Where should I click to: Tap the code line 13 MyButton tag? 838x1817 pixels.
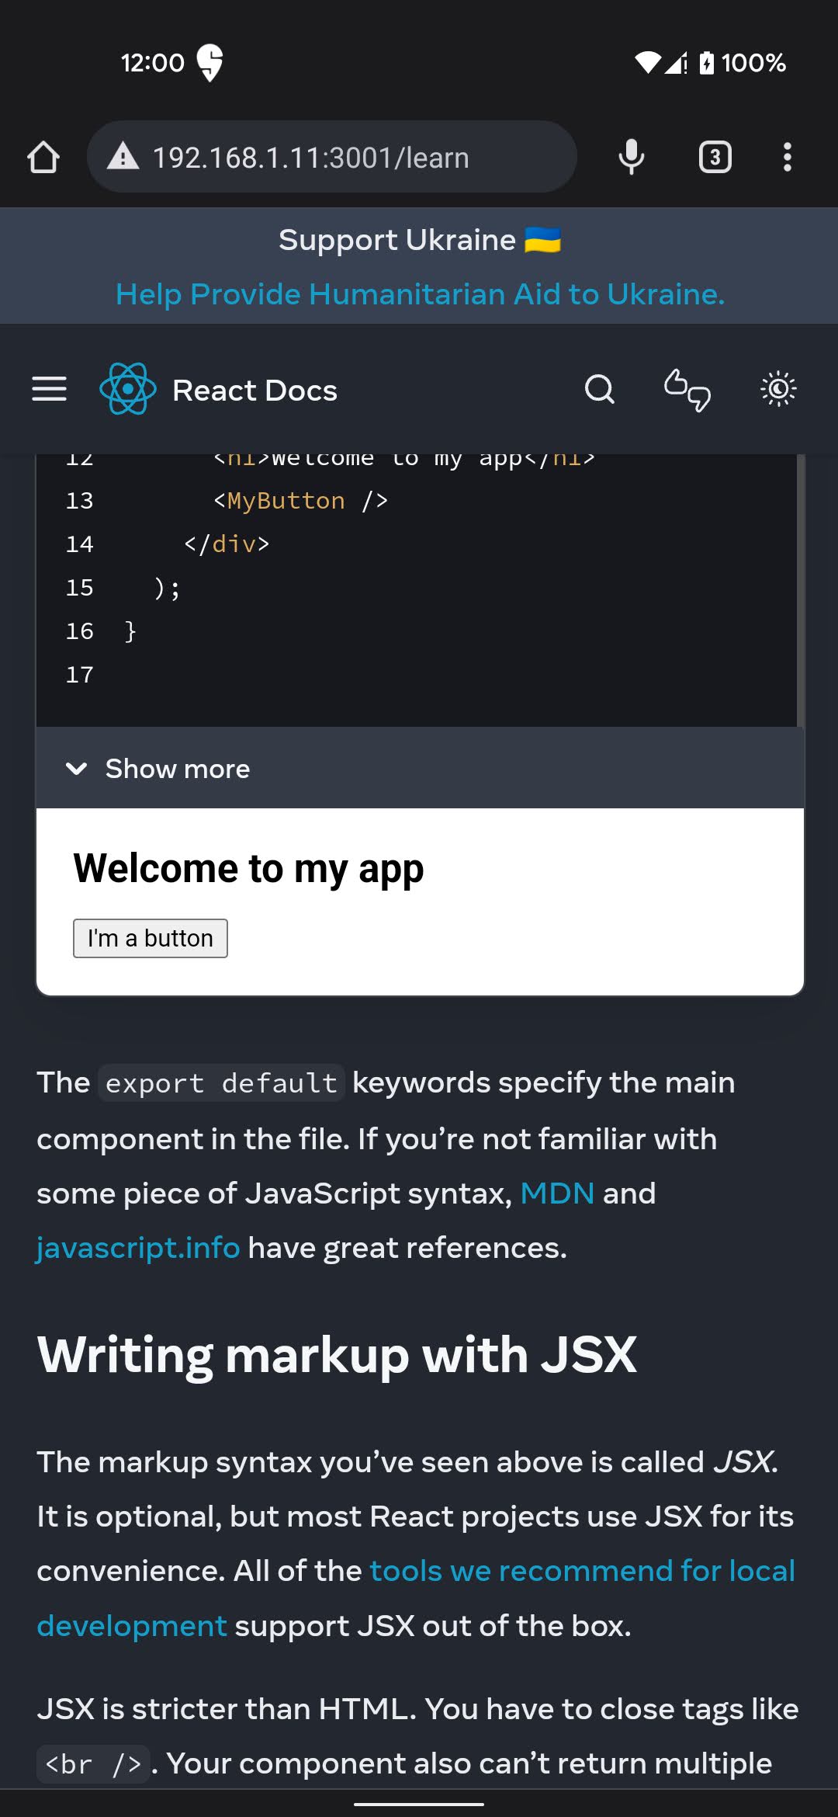coord(300,501)
